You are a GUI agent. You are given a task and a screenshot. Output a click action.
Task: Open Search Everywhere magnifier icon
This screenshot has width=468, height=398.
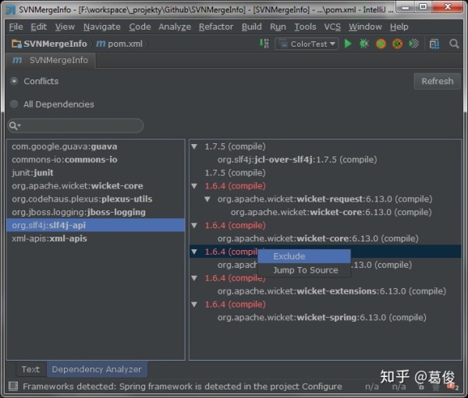454,44
